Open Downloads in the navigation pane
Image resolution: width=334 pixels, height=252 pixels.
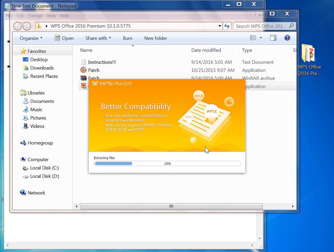(x=42, y=68)
